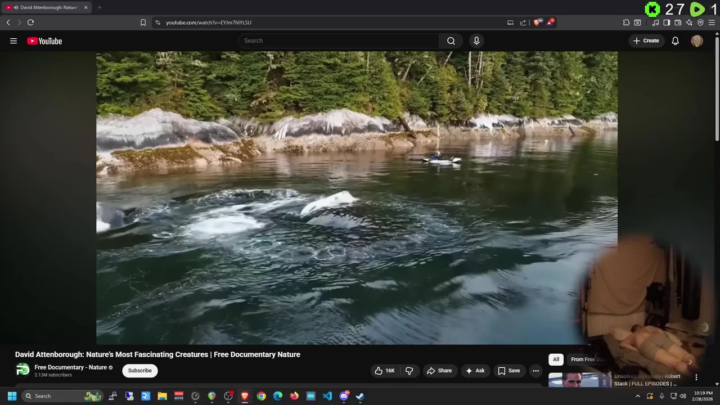Open Free Documentary - Nature channel name
Viewport: 720px width, 405px height.
(71, 367)
